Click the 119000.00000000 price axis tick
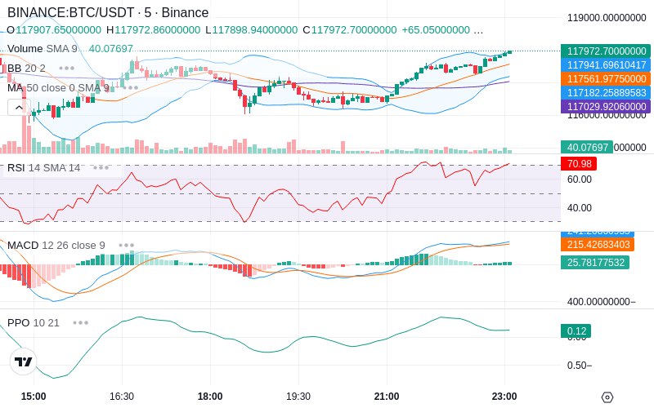The height and width of the screenshot is (408, 654). click(607, 18)
